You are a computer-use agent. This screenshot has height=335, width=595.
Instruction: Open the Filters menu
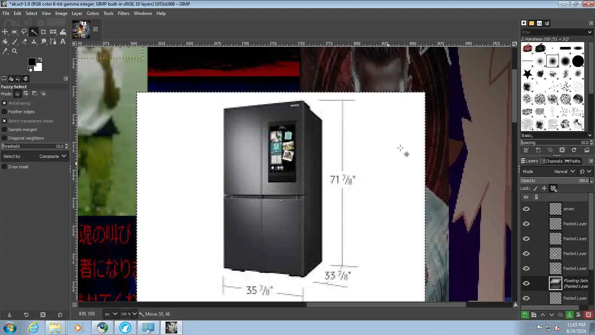(123, 13)
